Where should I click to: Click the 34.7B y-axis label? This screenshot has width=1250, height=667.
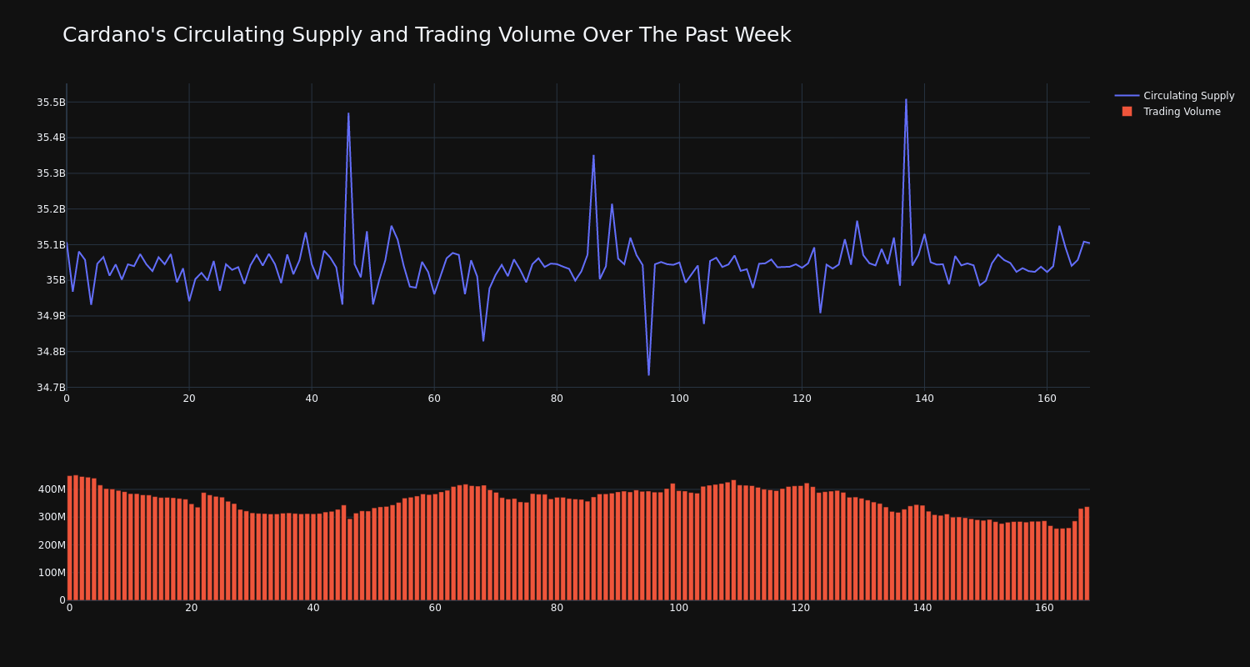(x=51, y=388)
